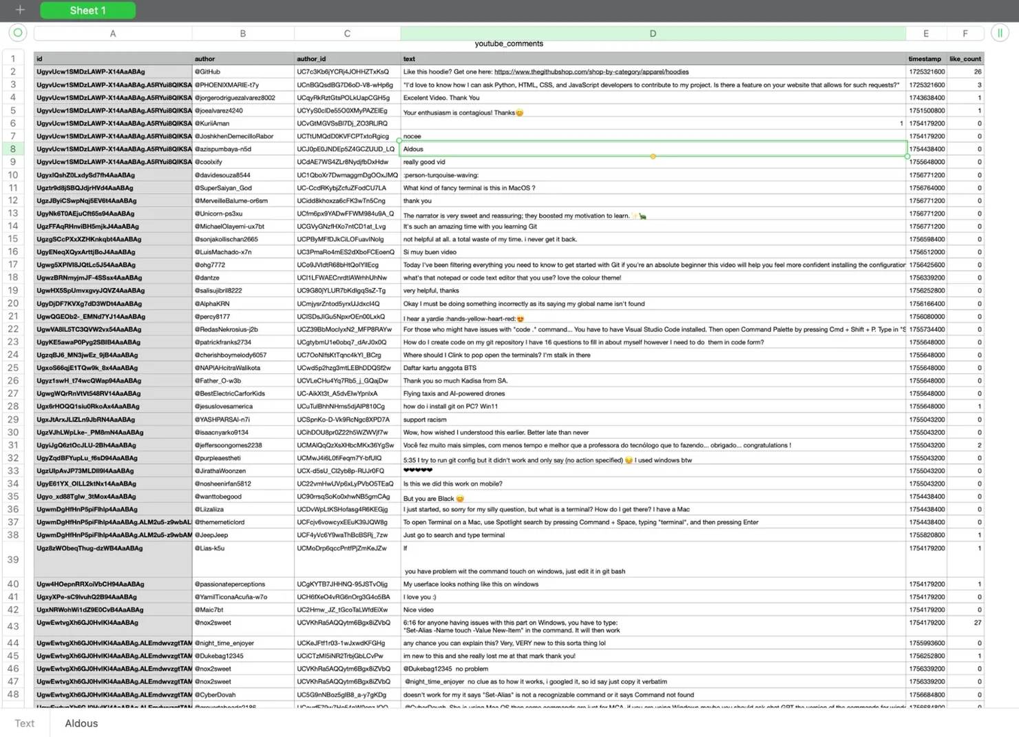Select row 39 via its row number
The image size is (1019, 737).
[x=13, y=559]
